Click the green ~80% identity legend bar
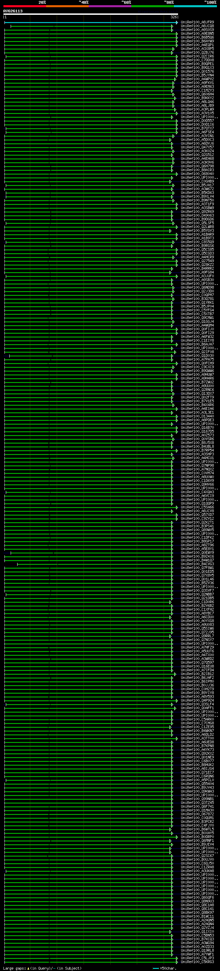This screenshot has width=220, height=971. [x=153, y=6]
